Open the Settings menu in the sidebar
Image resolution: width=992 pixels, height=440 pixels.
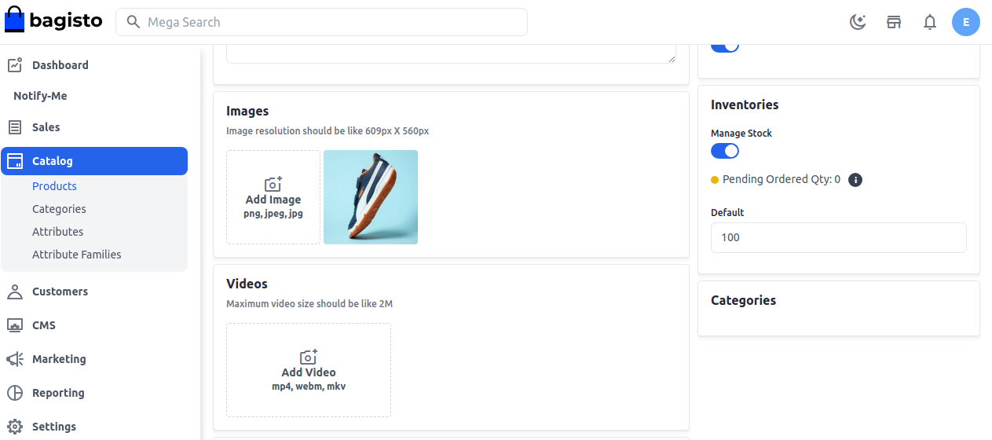pyautogui.click(x=53, y=427)
